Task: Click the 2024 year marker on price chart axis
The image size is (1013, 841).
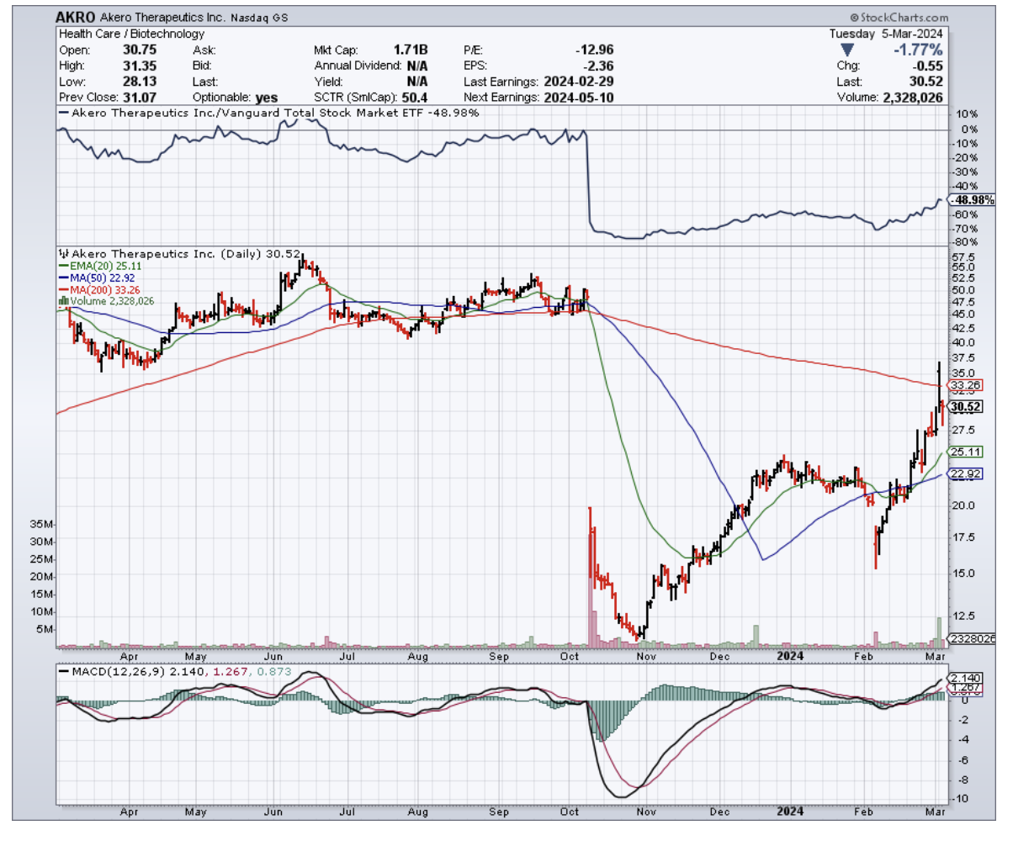Action: (789, 656)
